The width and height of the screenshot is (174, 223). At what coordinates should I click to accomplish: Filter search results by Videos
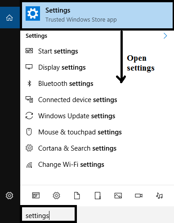(x=138, y=196)
